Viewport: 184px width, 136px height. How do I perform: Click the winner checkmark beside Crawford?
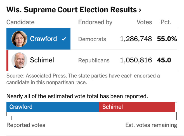coord(64,39)
